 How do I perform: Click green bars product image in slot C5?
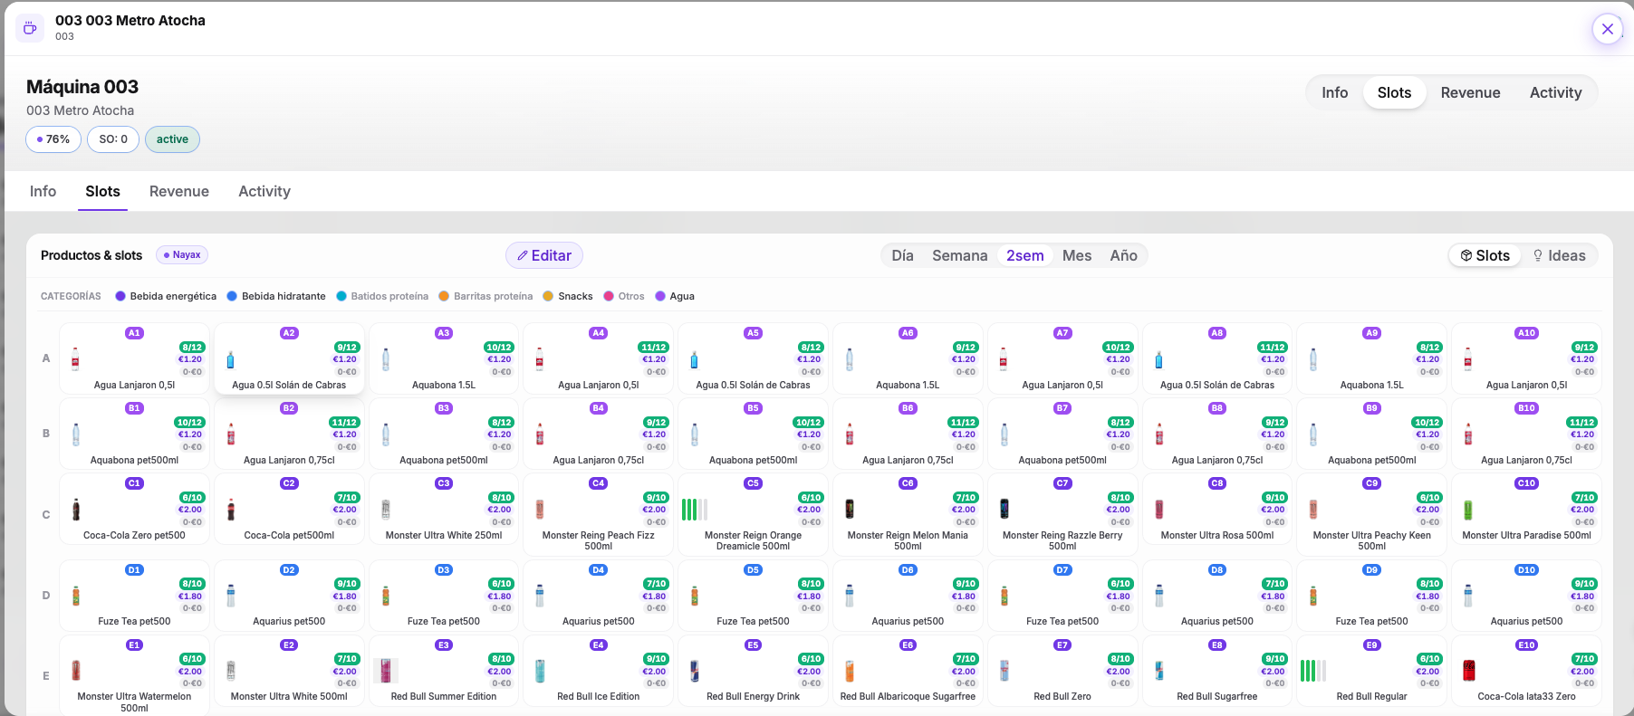coord(694,510)
